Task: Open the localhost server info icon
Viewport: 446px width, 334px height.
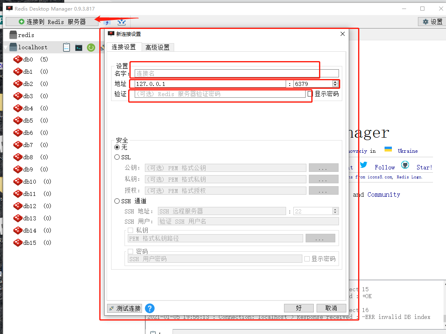Action: (67, 47)
